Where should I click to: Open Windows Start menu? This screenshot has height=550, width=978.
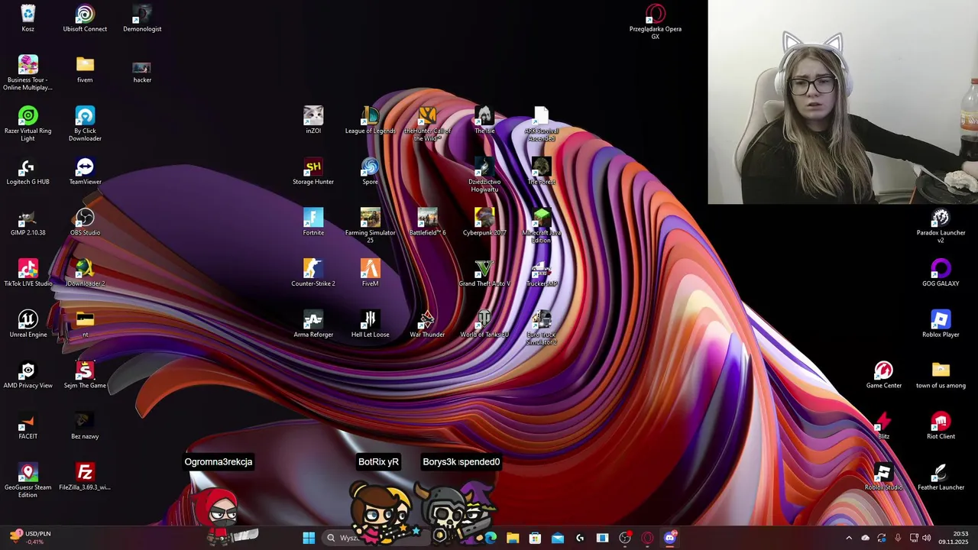point(309,538)
